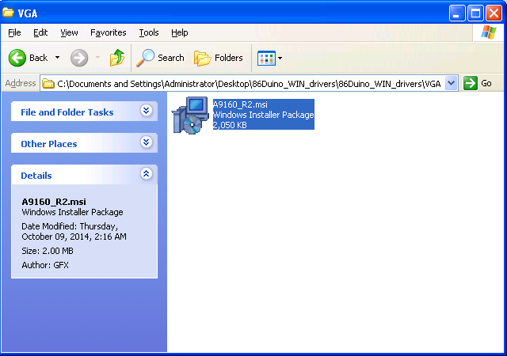Click the Details heading
The image size is (507, 356).
click(36, 176)
